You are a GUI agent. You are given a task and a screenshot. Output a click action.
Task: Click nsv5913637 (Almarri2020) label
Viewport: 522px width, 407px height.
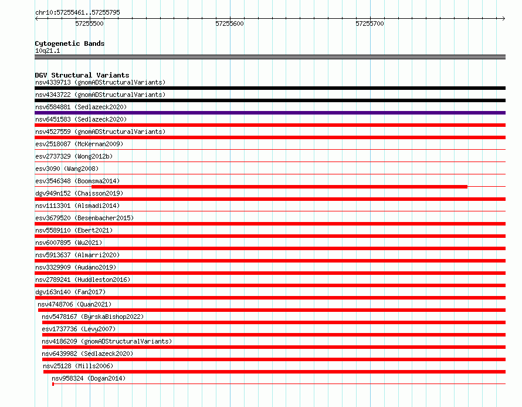77,255
